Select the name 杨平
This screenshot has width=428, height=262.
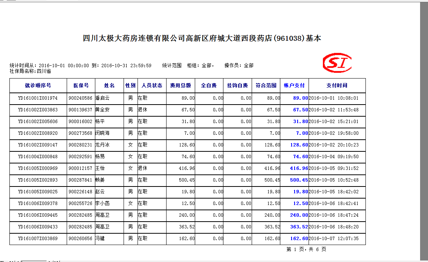coord(100,122)
